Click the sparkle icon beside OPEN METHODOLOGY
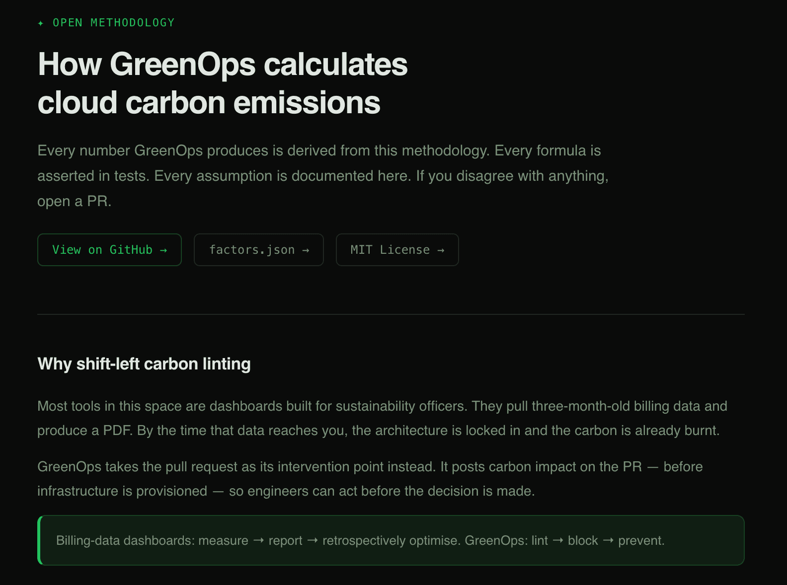 (x=41, y=23)
